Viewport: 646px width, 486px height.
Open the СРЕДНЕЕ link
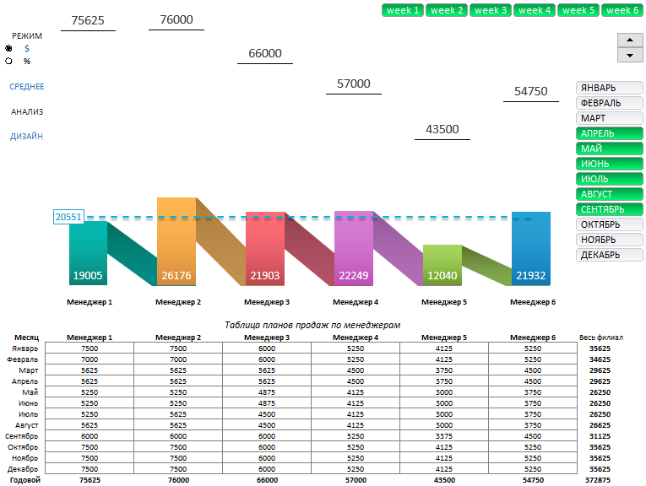coord(27,87)
